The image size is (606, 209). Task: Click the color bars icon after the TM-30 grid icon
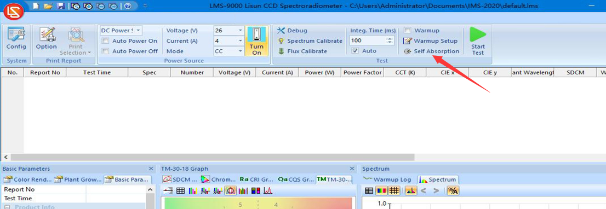pyautogui.click(x=192, y=190)
